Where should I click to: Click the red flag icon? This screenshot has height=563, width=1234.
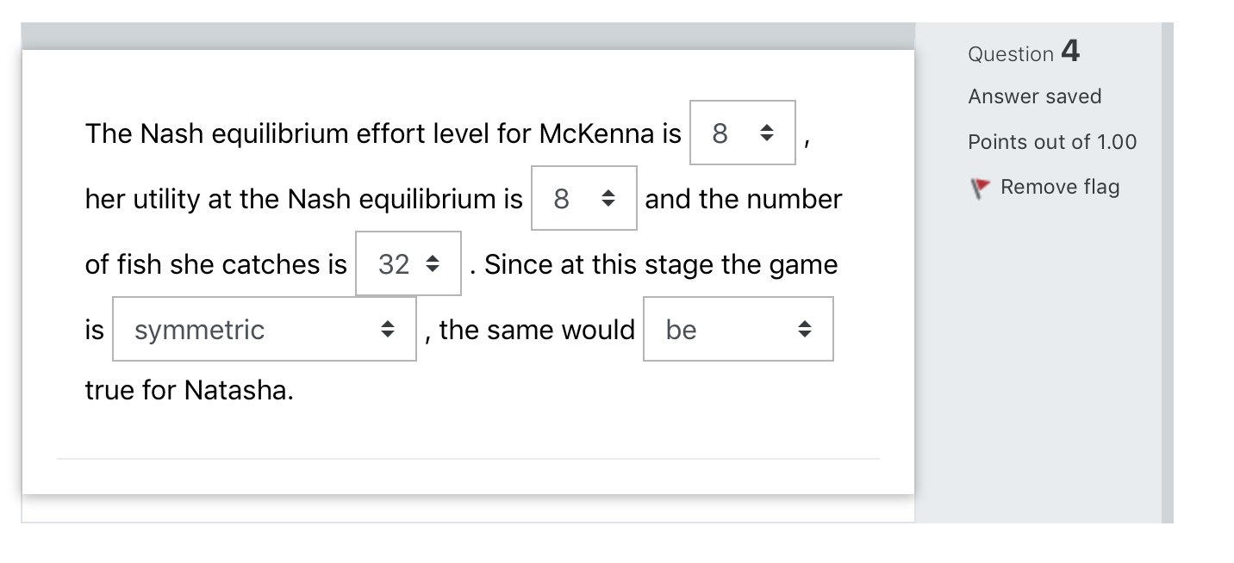pos(980,188)
